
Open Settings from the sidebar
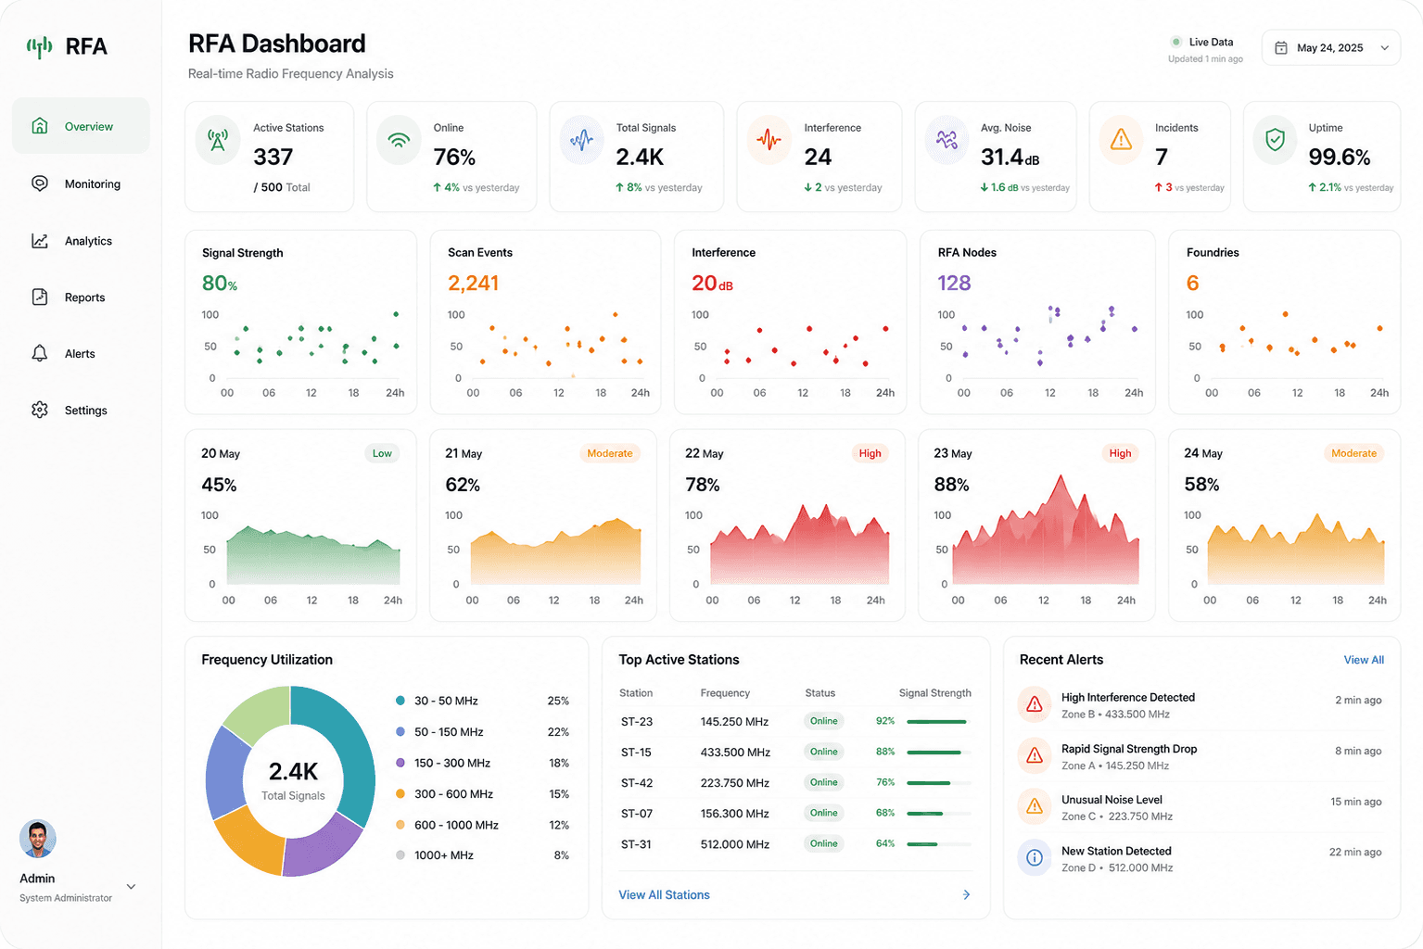coord(81,410)
